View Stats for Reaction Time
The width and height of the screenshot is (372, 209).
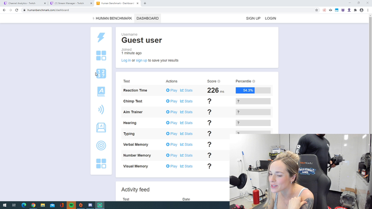pos(186,91)
